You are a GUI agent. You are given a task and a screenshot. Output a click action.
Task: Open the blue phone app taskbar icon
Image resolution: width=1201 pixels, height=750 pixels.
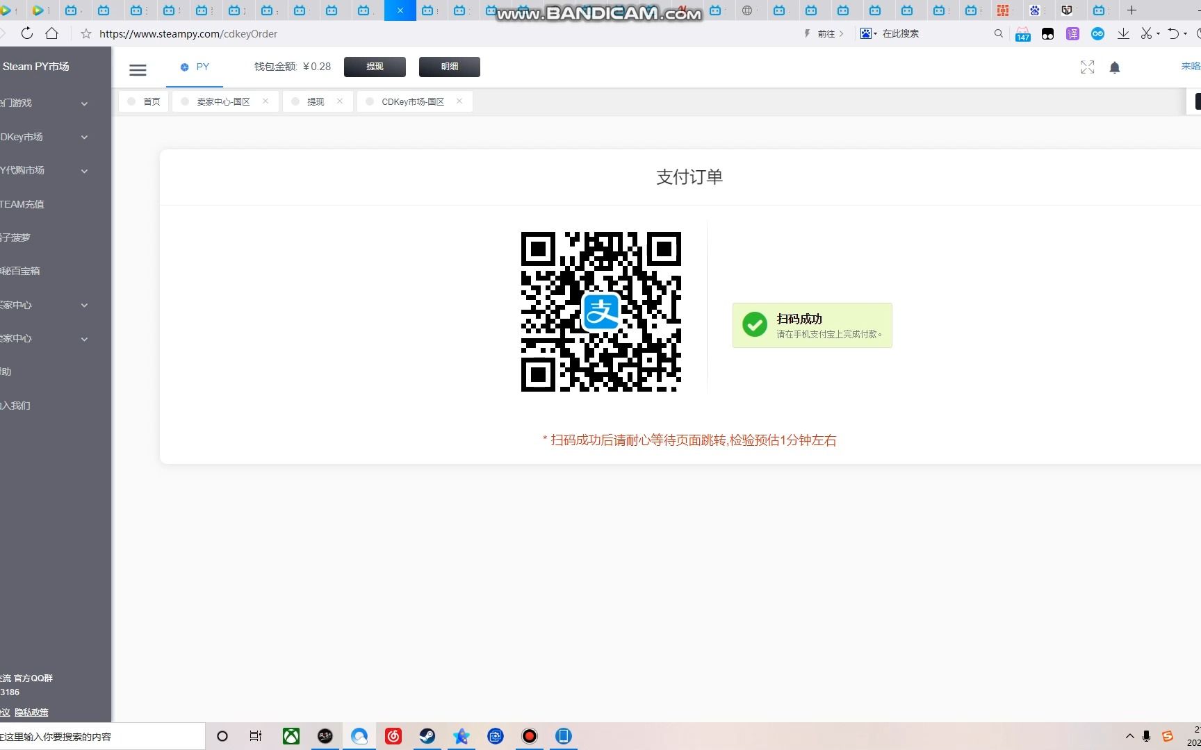[564, 736]
